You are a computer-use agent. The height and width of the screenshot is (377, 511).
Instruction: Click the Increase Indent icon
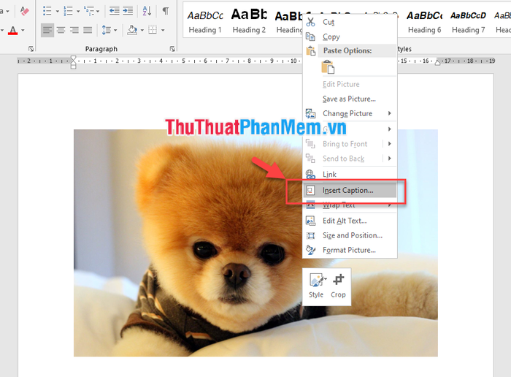click(128, 11)
